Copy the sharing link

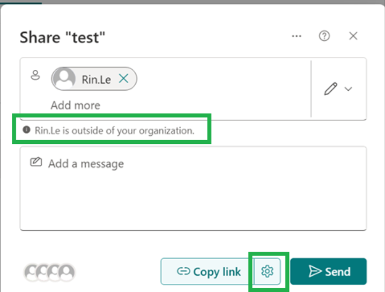coord(208,272)
